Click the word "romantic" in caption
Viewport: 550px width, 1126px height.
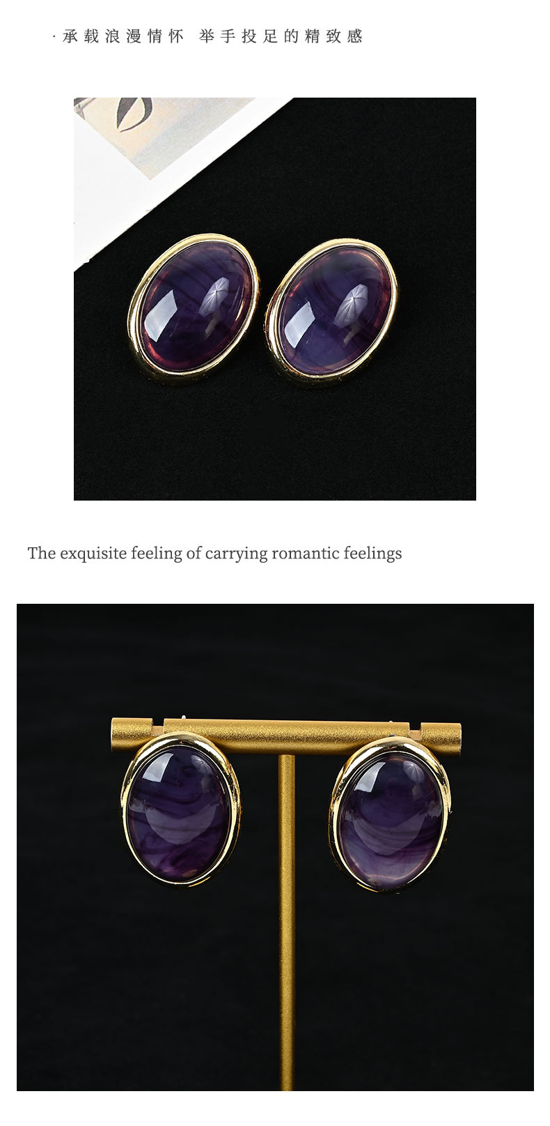306,554
